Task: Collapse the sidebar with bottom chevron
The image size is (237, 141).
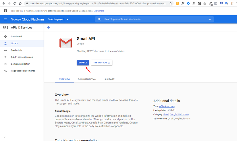Action: pos(5,137)
